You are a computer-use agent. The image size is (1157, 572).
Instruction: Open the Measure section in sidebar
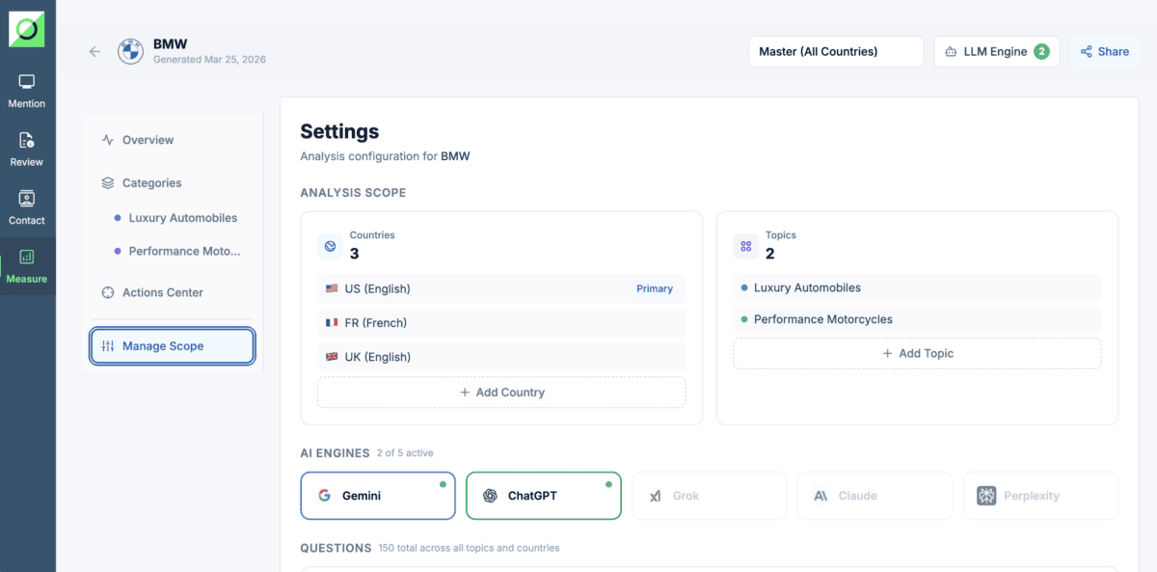(x=27, y=266)
